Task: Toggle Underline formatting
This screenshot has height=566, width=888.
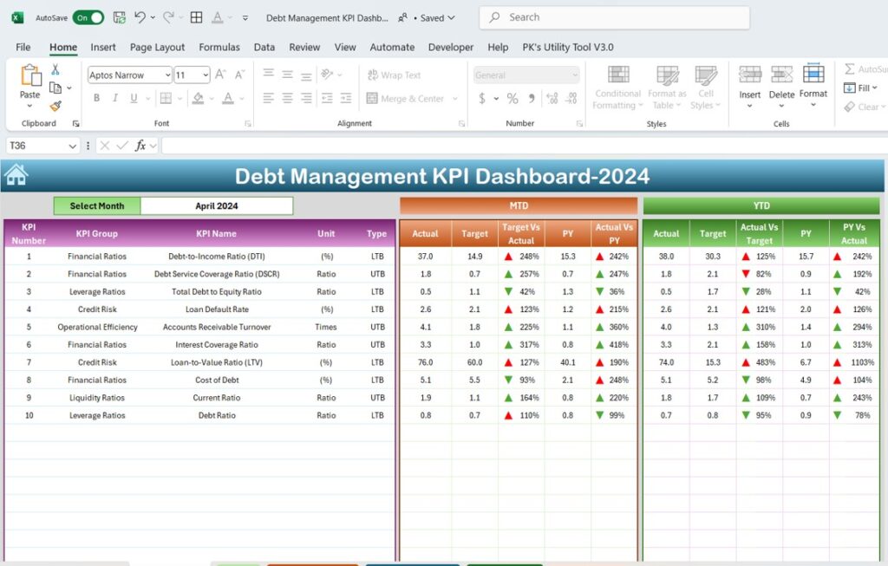Action: click(x=134, y=99)
